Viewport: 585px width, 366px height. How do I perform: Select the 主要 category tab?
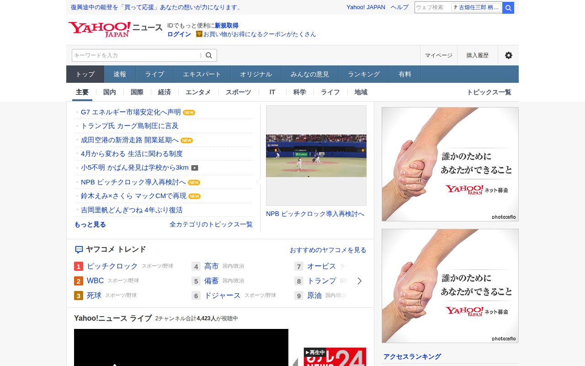click(82, 92)
